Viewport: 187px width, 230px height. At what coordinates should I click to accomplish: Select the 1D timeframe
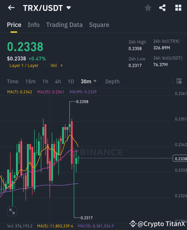coord(71,81)
